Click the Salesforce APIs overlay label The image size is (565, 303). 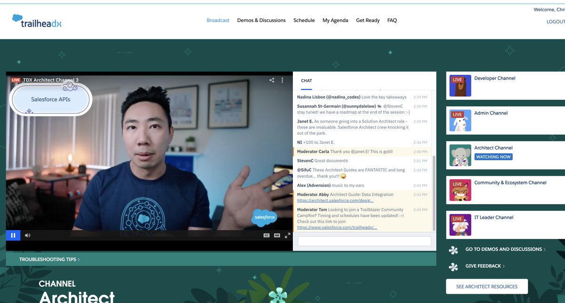pyautogui.click(x=51, y=100)
